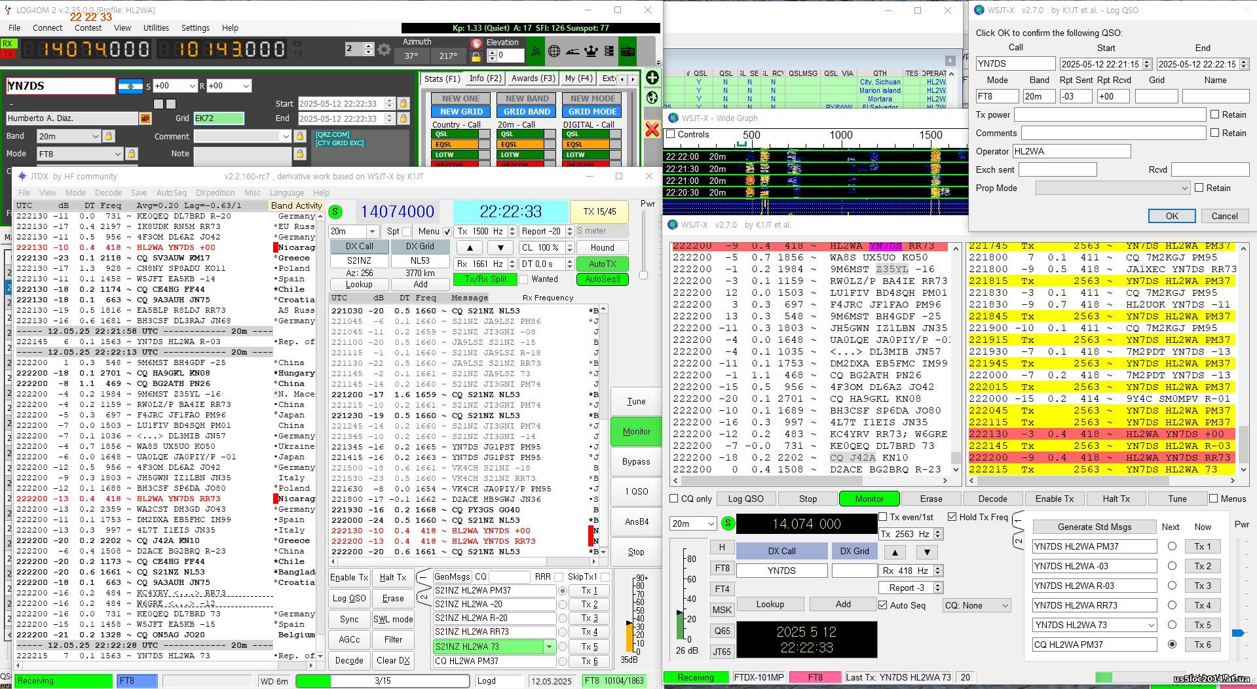
Task: Click JTDX down-arrow button beside CL 100%
Action: point(500,247)
